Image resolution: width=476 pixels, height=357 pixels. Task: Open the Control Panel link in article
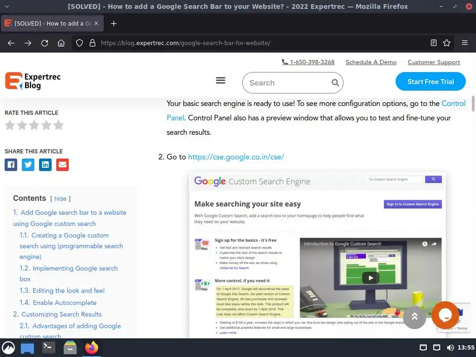tap(453, 104)
